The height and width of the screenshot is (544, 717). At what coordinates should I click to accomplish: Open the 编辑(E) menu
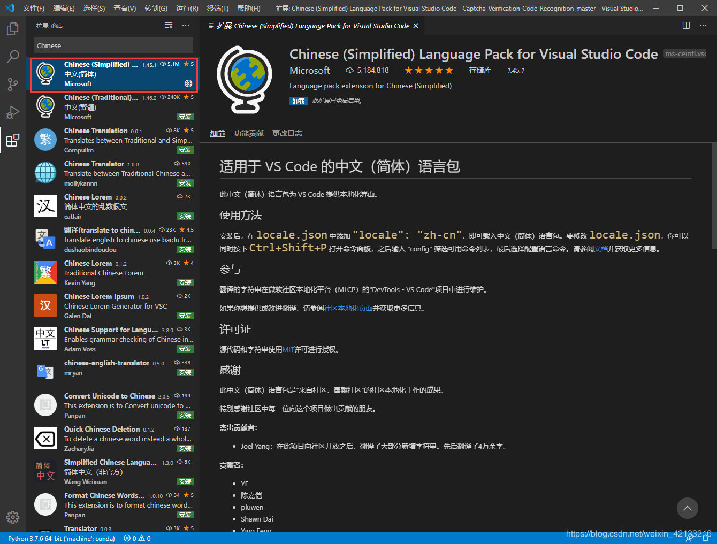[x=64, y=8]
